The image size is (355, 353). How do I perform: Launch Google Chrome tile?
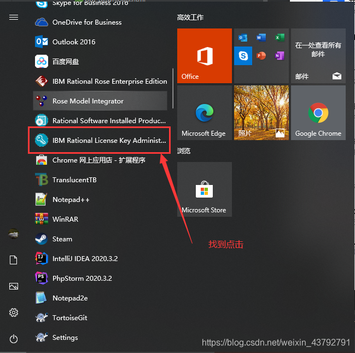tap(318, 113)
